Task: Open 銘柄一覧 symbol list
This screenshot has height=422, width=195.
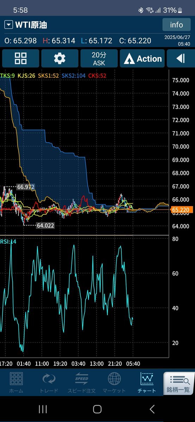Action: (179, 383)
